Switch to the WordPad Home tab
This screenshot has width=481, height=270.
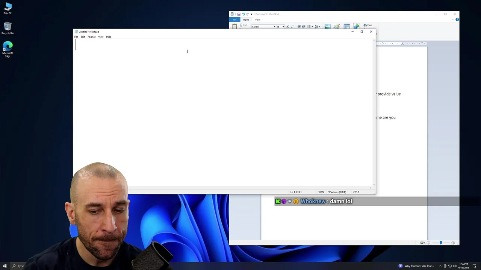pos(246,19)
